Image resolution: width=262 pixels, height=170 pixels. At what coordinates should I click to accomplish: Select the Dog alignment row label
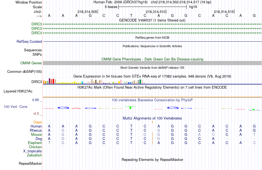click(x=39, y=139)
